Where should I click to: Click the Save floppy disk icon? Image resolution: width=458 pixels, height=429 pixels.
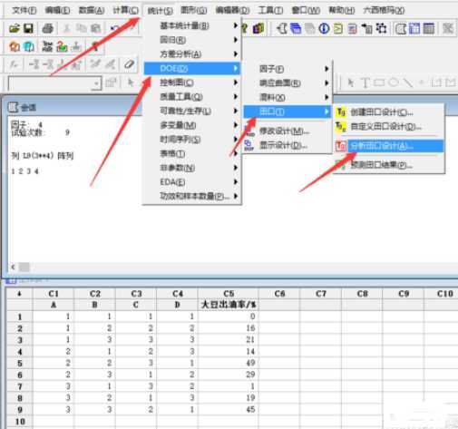tap(28, 29)
